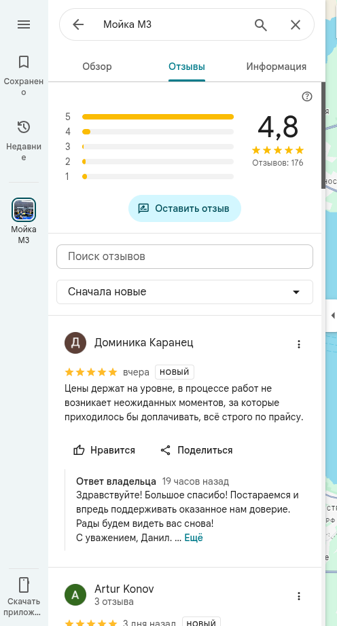Click the 3 отзыва text under Artur Konov
The width and height of the screenshot is (337, 626).
pyautogui.click(x=113, y=602)
